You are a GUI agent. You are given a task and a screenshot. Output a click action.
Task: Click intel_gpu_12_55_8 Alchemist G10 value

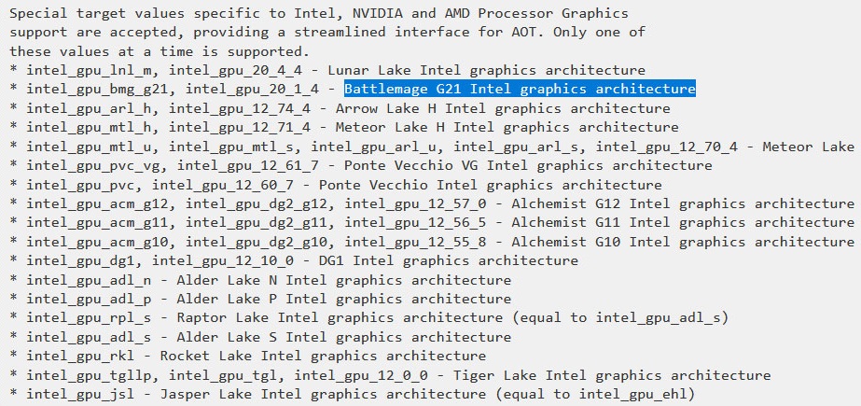[415, 242]
